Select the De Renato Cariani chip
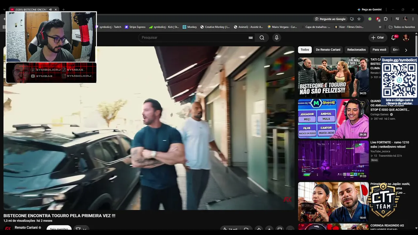Image resolution: width=418 pixels, height=235 pixels. [x=328, y=50]
